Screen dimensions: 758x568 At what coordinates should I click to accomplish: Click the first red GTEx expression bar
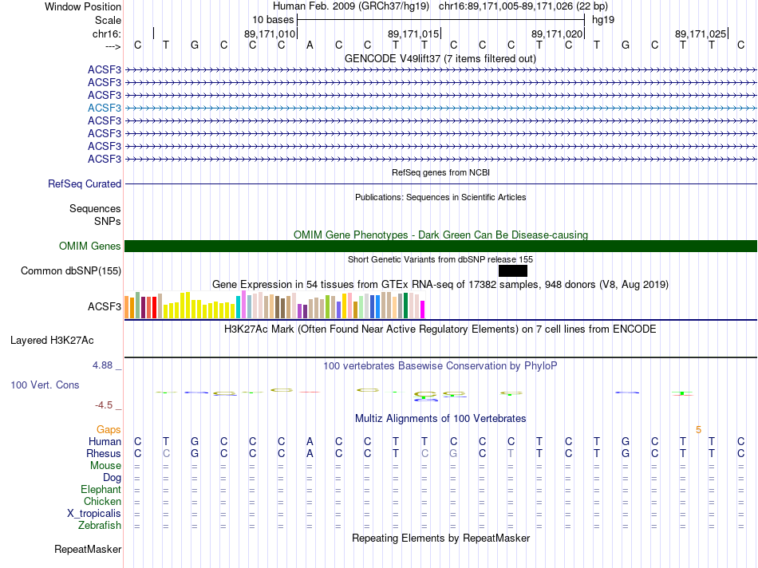pos(149,307)
